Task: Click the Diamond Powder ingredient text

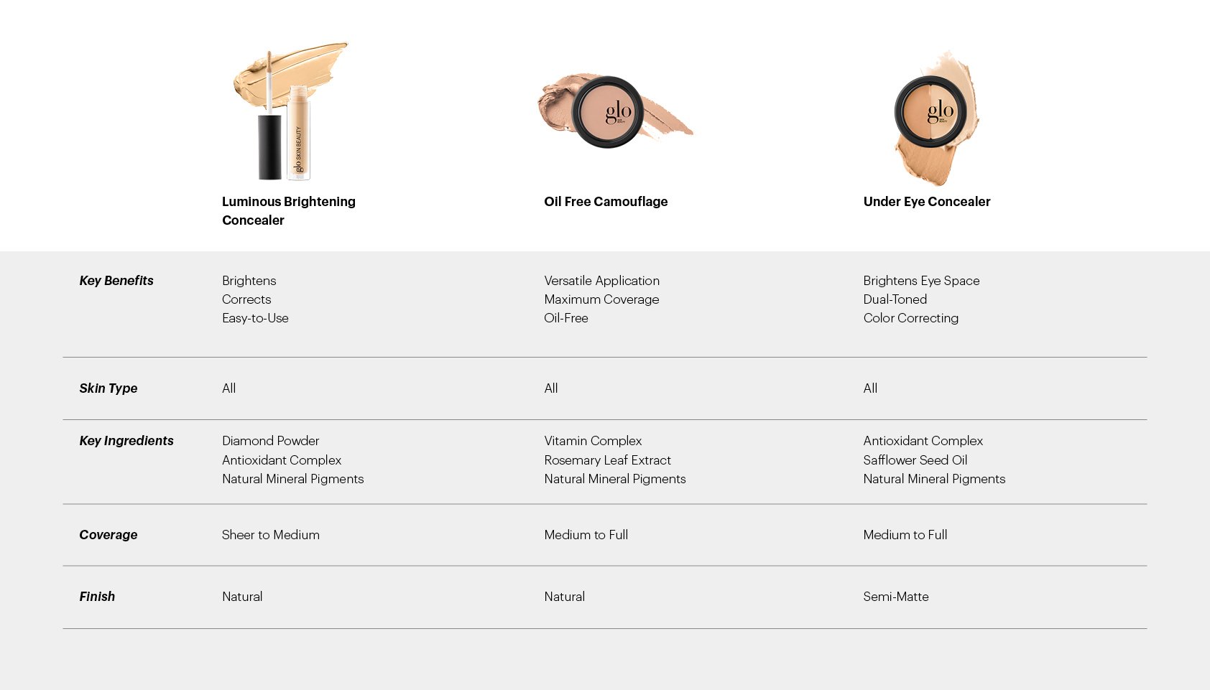Action: click(270, 441)
